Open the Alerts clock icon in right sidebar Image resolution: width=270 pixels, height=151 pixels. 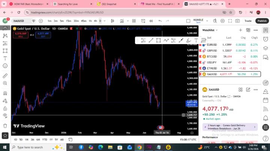(x=265, y=39)
